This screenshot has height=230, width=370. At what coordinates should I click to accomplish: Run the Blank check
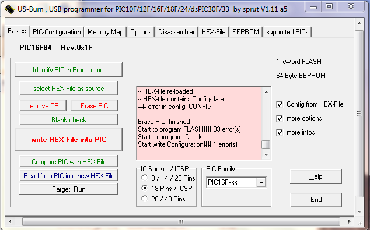pos(69,120)
